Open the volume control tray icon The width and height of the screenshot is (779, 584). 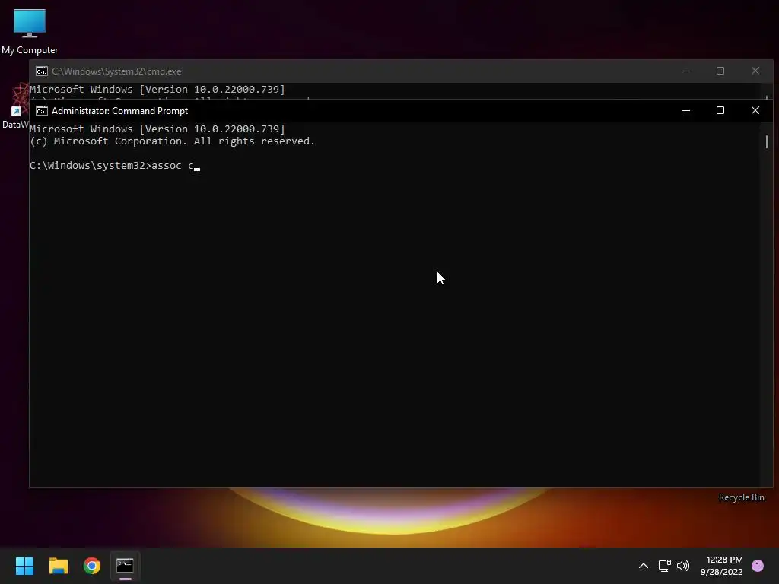pyautogui.click(x=683, y=566)
